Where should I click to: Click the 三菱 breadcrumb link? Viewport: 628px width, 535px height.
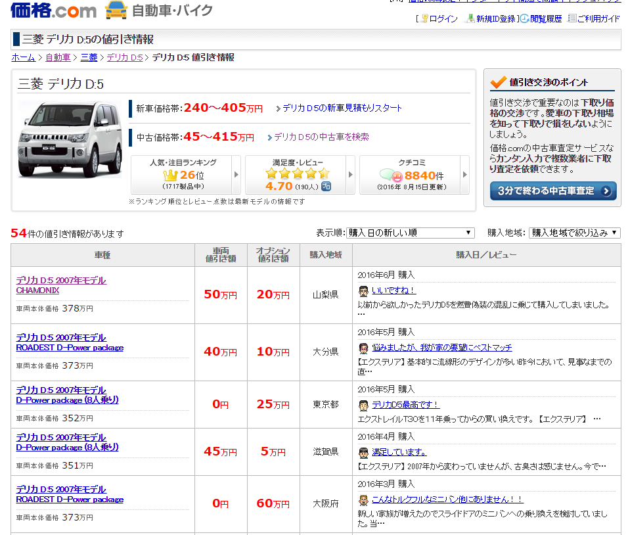(x=89, y=58)
